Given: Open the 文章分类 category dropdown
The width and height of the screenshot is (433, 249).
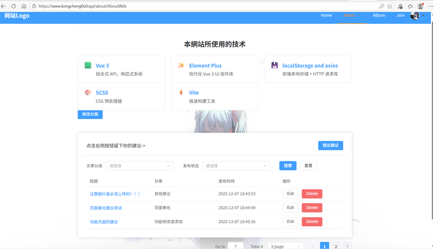Looking at the screenshot, I should click(x=139, y=166).
